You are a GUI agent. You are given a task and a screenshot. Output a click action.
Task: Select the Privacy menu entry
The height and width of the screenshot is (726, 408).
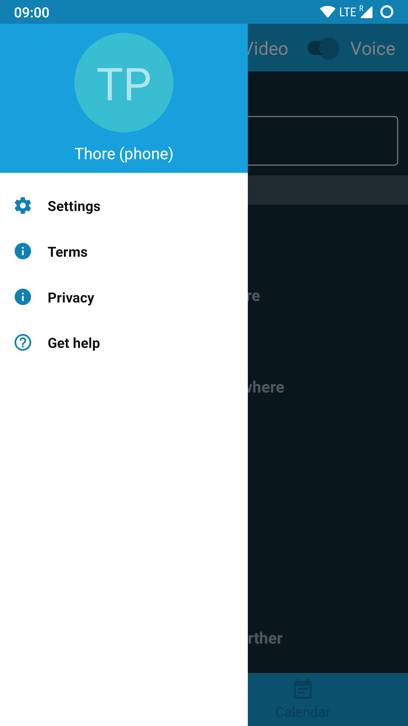click(x=124, y=298)
